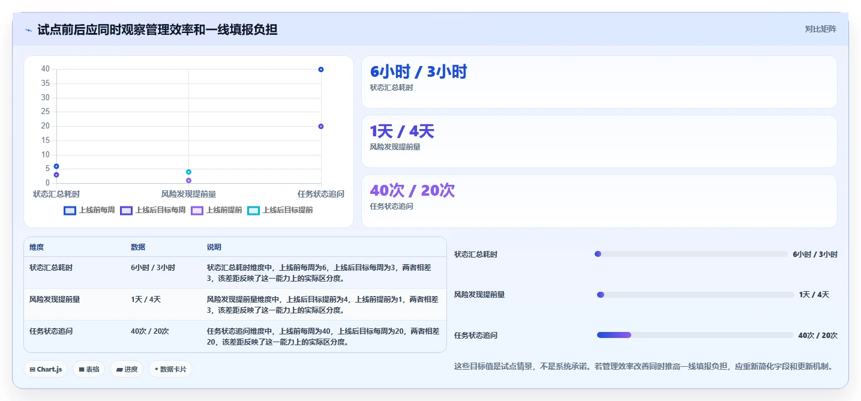Click the 进度 tag chip
The image size is (861, 401).
[127, 369]
